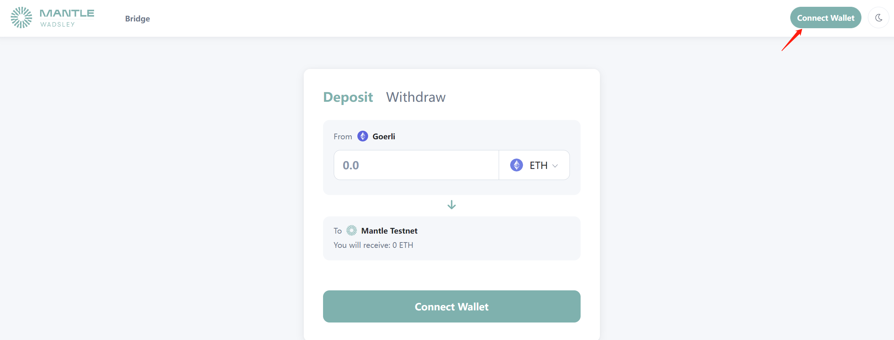Click the Mantle sunburst logo icon
The height and width of the screenshot is (340, 894).
click(21, 17)
